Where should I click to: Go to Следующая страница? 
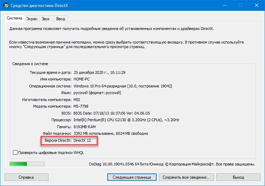click(132, 177)
